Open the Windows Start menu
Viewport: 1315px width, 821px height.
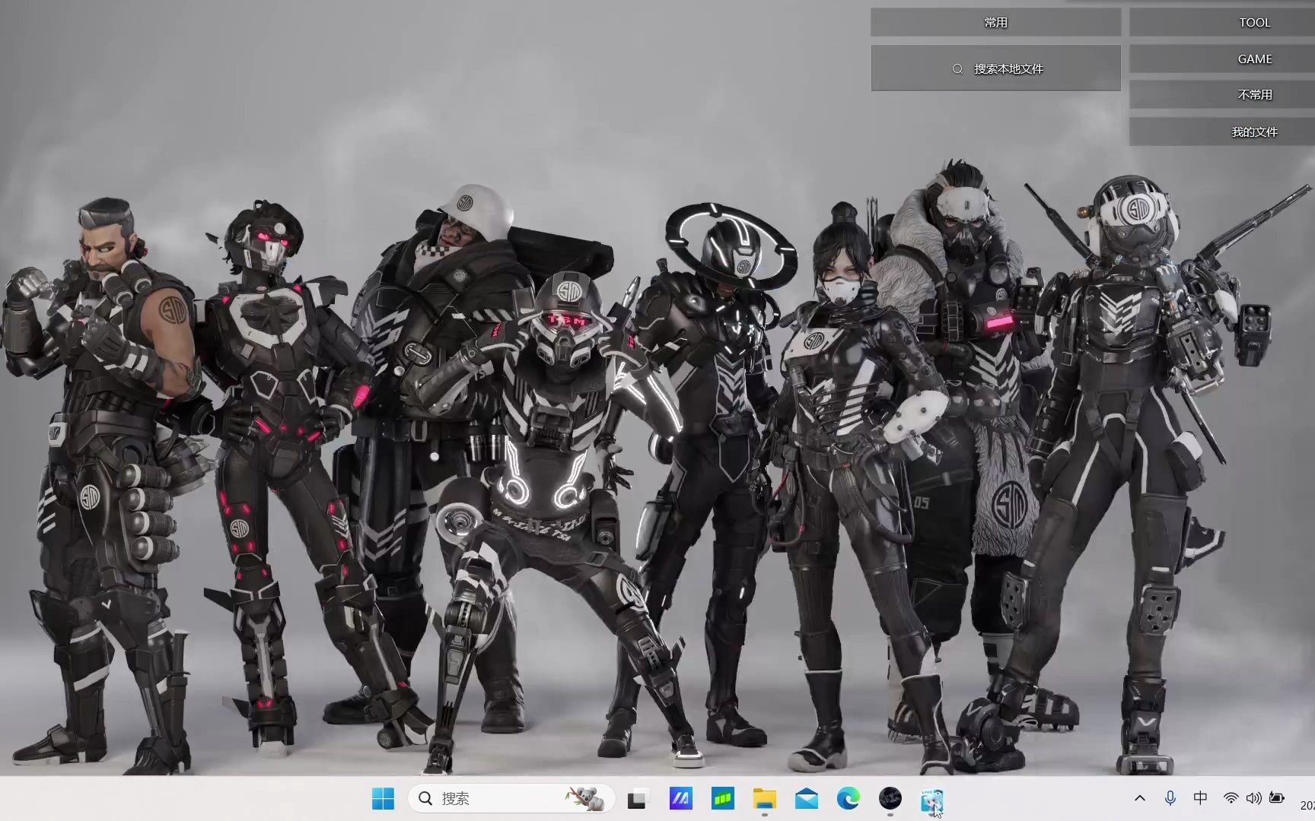[383, 798]
